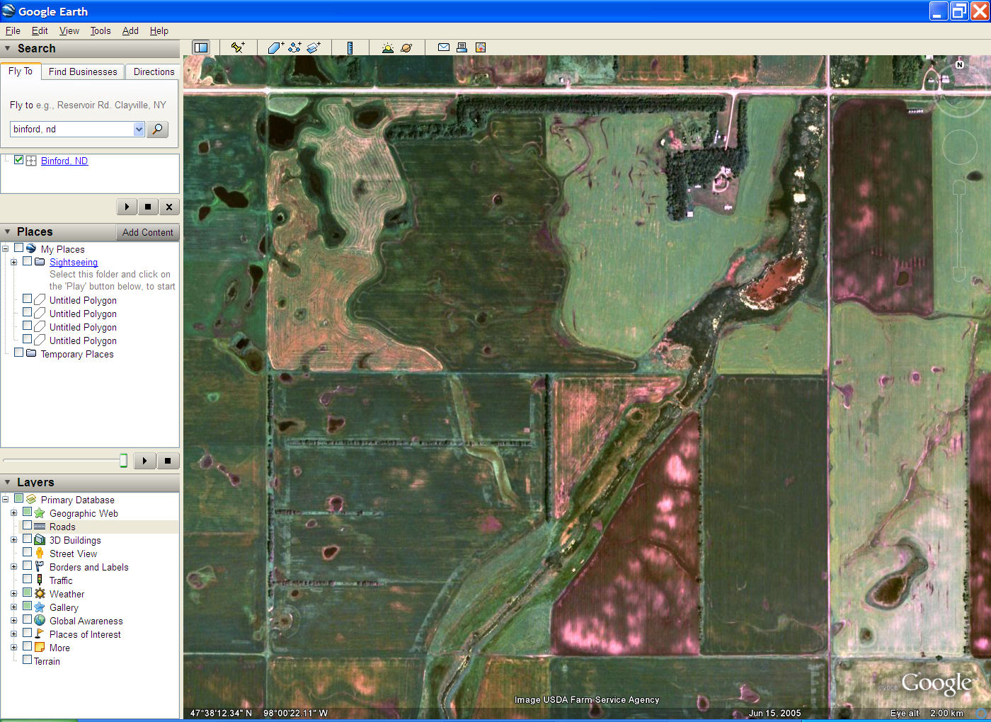Image resolution: width=991 pixels, height=722 pixels.
Task: Open the Fly To search history dropdown
Action: point(139,129)
